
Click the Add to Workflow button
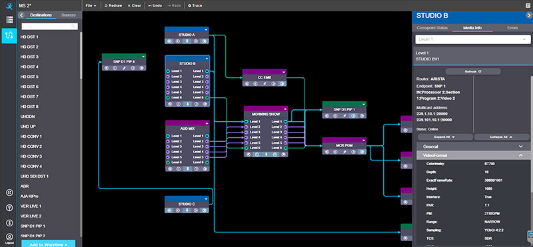coord(48,244)
